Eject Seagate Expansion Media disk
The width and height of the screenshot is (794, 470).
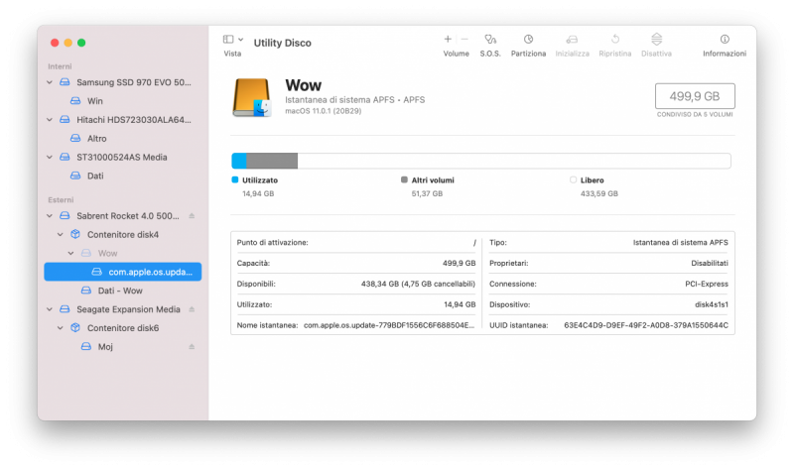192,309
